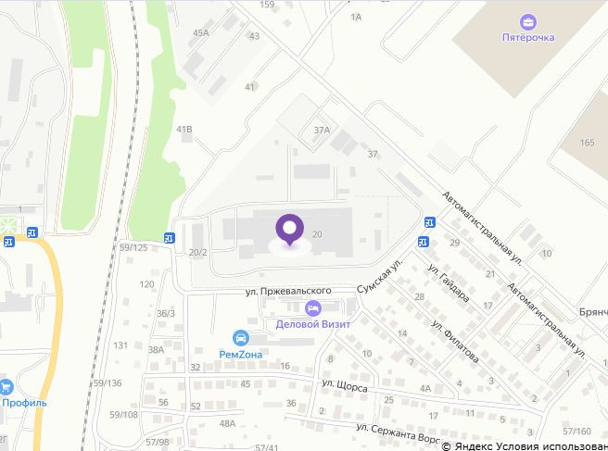Open the Пятёрочка store briefcase icon
This screenshot has height=451, width=608.
(527, 22)
